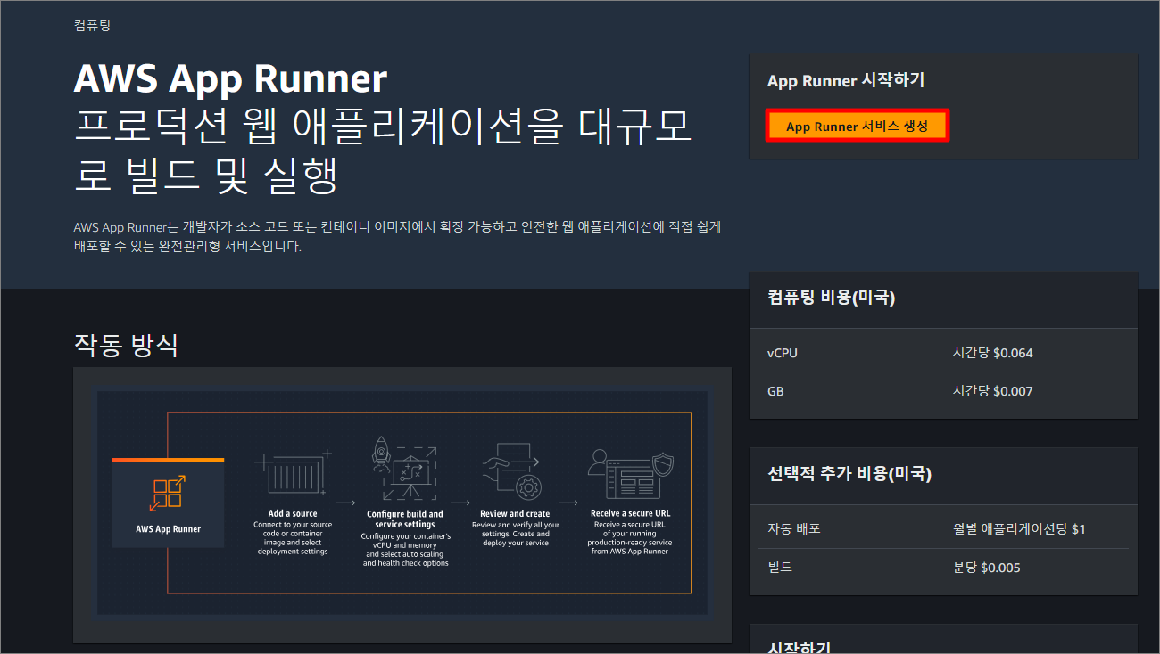Image resolution: width=1160 pixels, height=654 pixels.
Task: Click the Configure build and service settings title
Action: pyautogui.click(x=405, y=519)
